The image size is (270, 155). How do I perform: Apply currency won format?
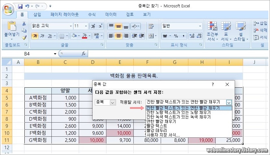pyautogui.click(x=165, y=36)
